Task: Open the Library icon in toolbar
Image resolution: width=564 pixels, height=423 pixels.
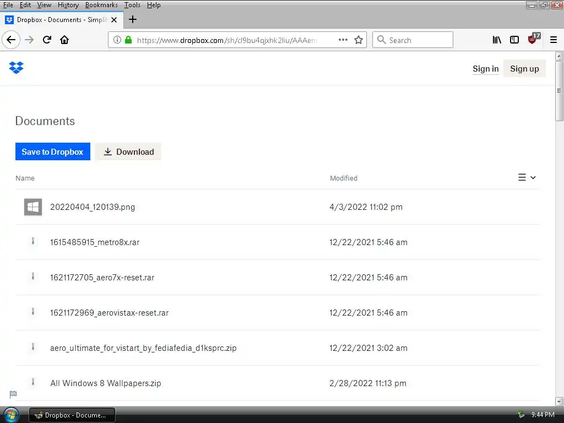Action: 497,40
